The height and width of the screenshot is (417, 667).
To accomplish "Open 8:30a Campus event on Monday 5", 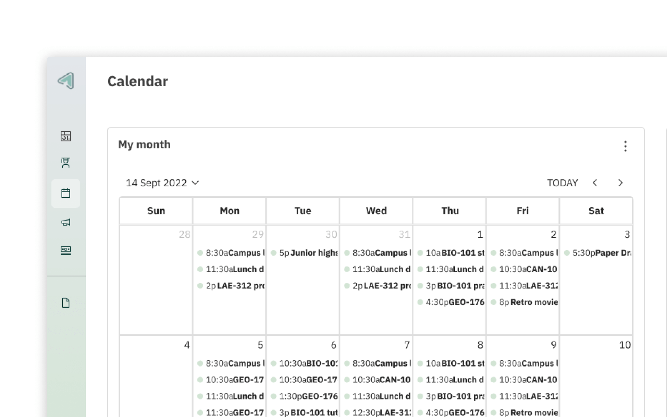I will [x=231, y=363].
